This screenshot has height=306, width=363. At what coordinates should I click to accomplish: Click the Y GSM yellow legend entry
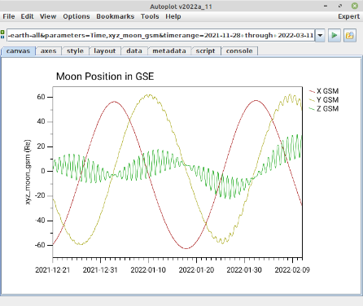(x=324, y=100)
